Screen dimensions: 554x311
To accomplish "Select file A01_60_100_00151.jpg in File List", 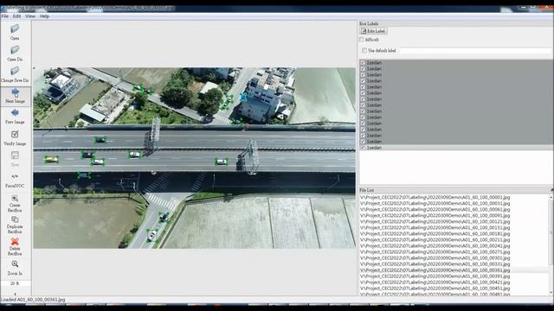I will point(435,228).
